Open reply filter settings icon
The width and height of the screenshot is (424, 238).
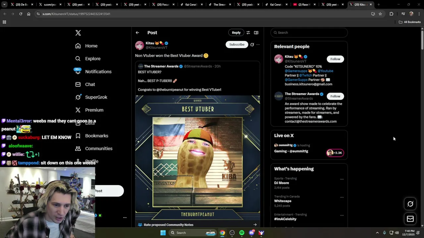point(248,33)
